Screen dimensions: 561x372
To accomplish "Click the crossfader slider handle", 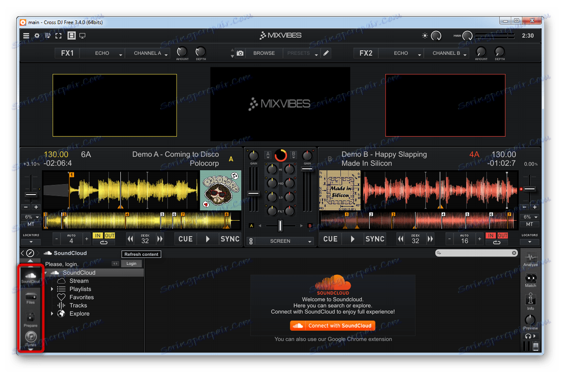I will (x=280, y=225).
